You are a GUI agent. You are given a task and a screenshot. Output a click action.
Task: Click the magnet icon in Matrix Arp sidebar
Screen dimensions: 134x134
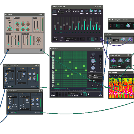coord(100,62)
